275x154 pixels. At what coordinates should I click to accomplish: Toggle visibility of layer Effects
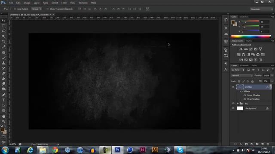(241, 92)
